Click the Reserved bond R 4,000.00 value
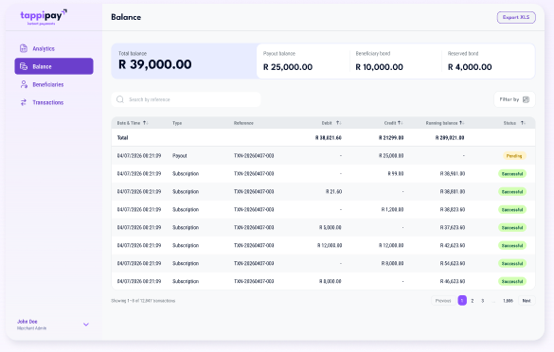The image size is (554, 352). (470, 67)
